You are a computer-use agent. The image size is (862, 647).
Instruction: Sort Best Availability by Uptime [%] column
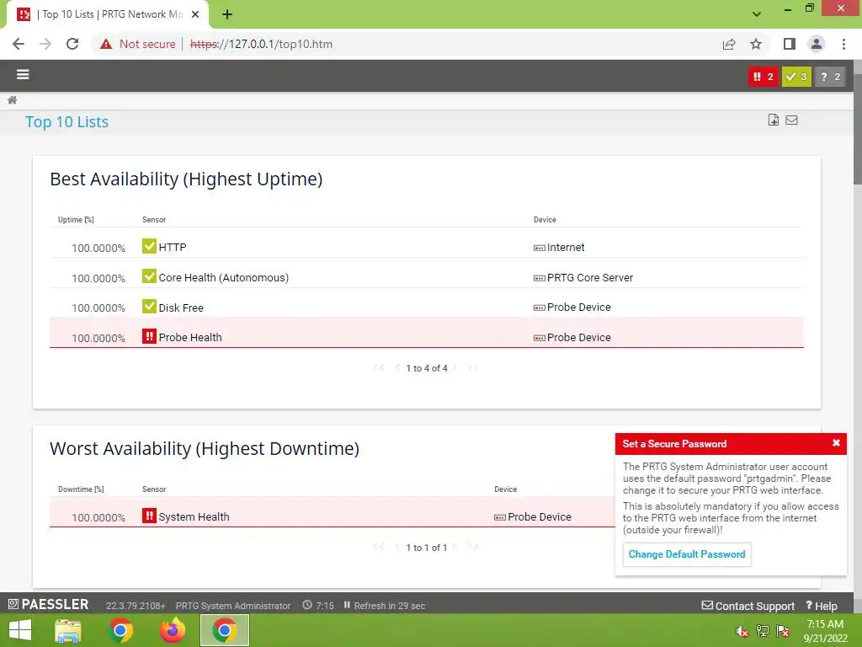coord(76,220)
